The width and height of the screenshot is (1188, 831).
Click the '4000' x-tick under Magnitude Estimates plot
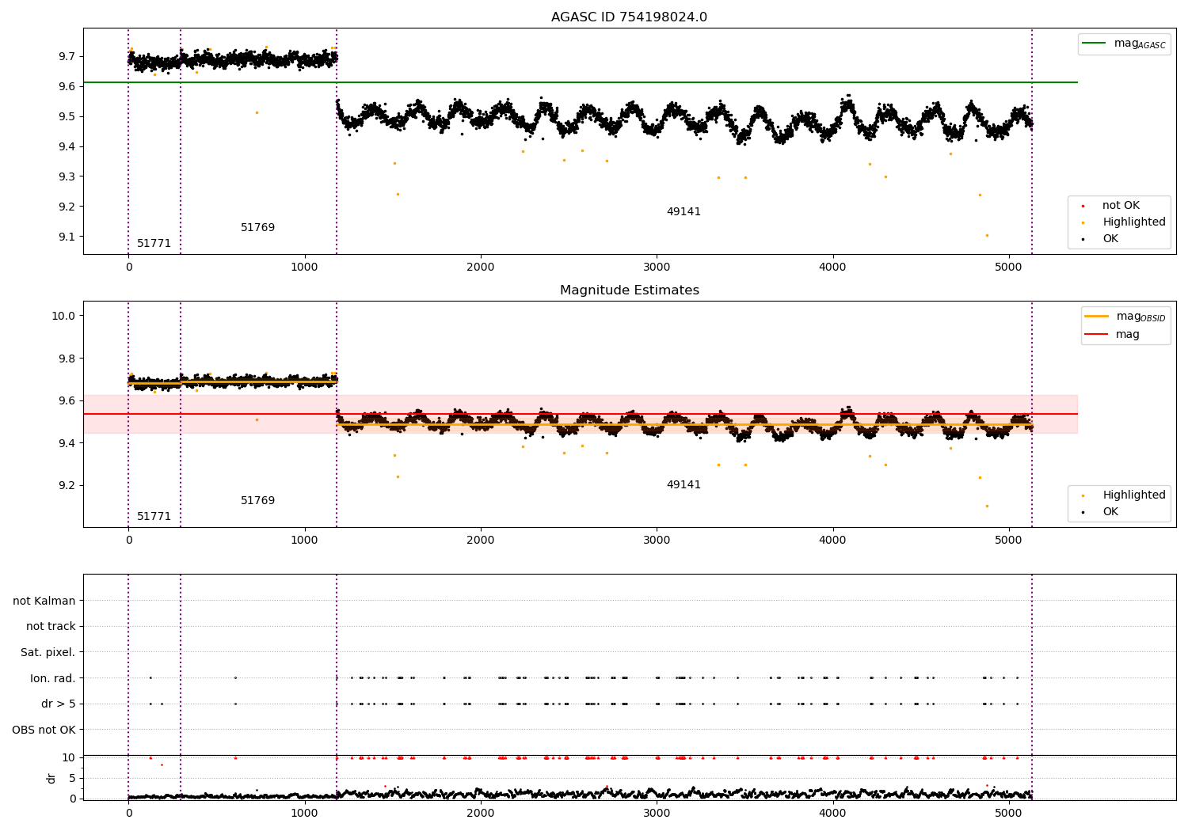coord(832,541)
